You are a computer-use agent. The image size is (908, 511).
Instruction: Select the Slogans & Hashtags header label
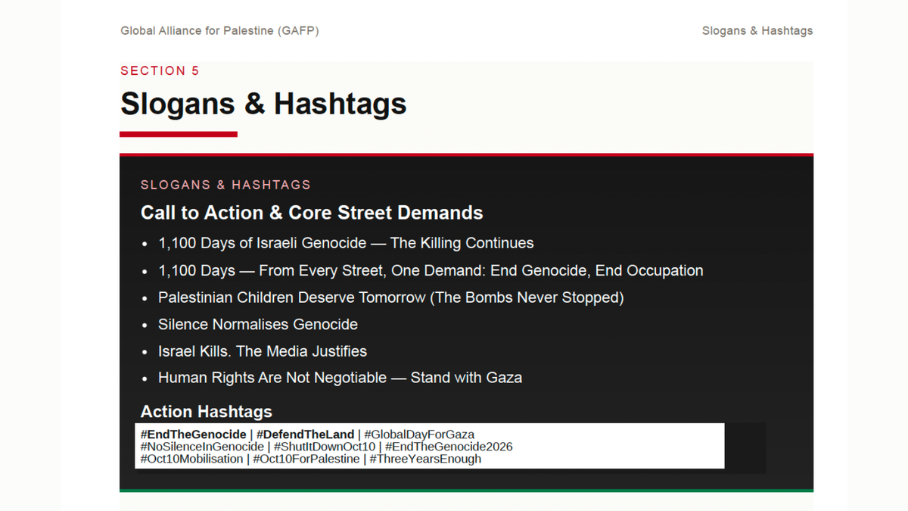[x=757, y=31]
